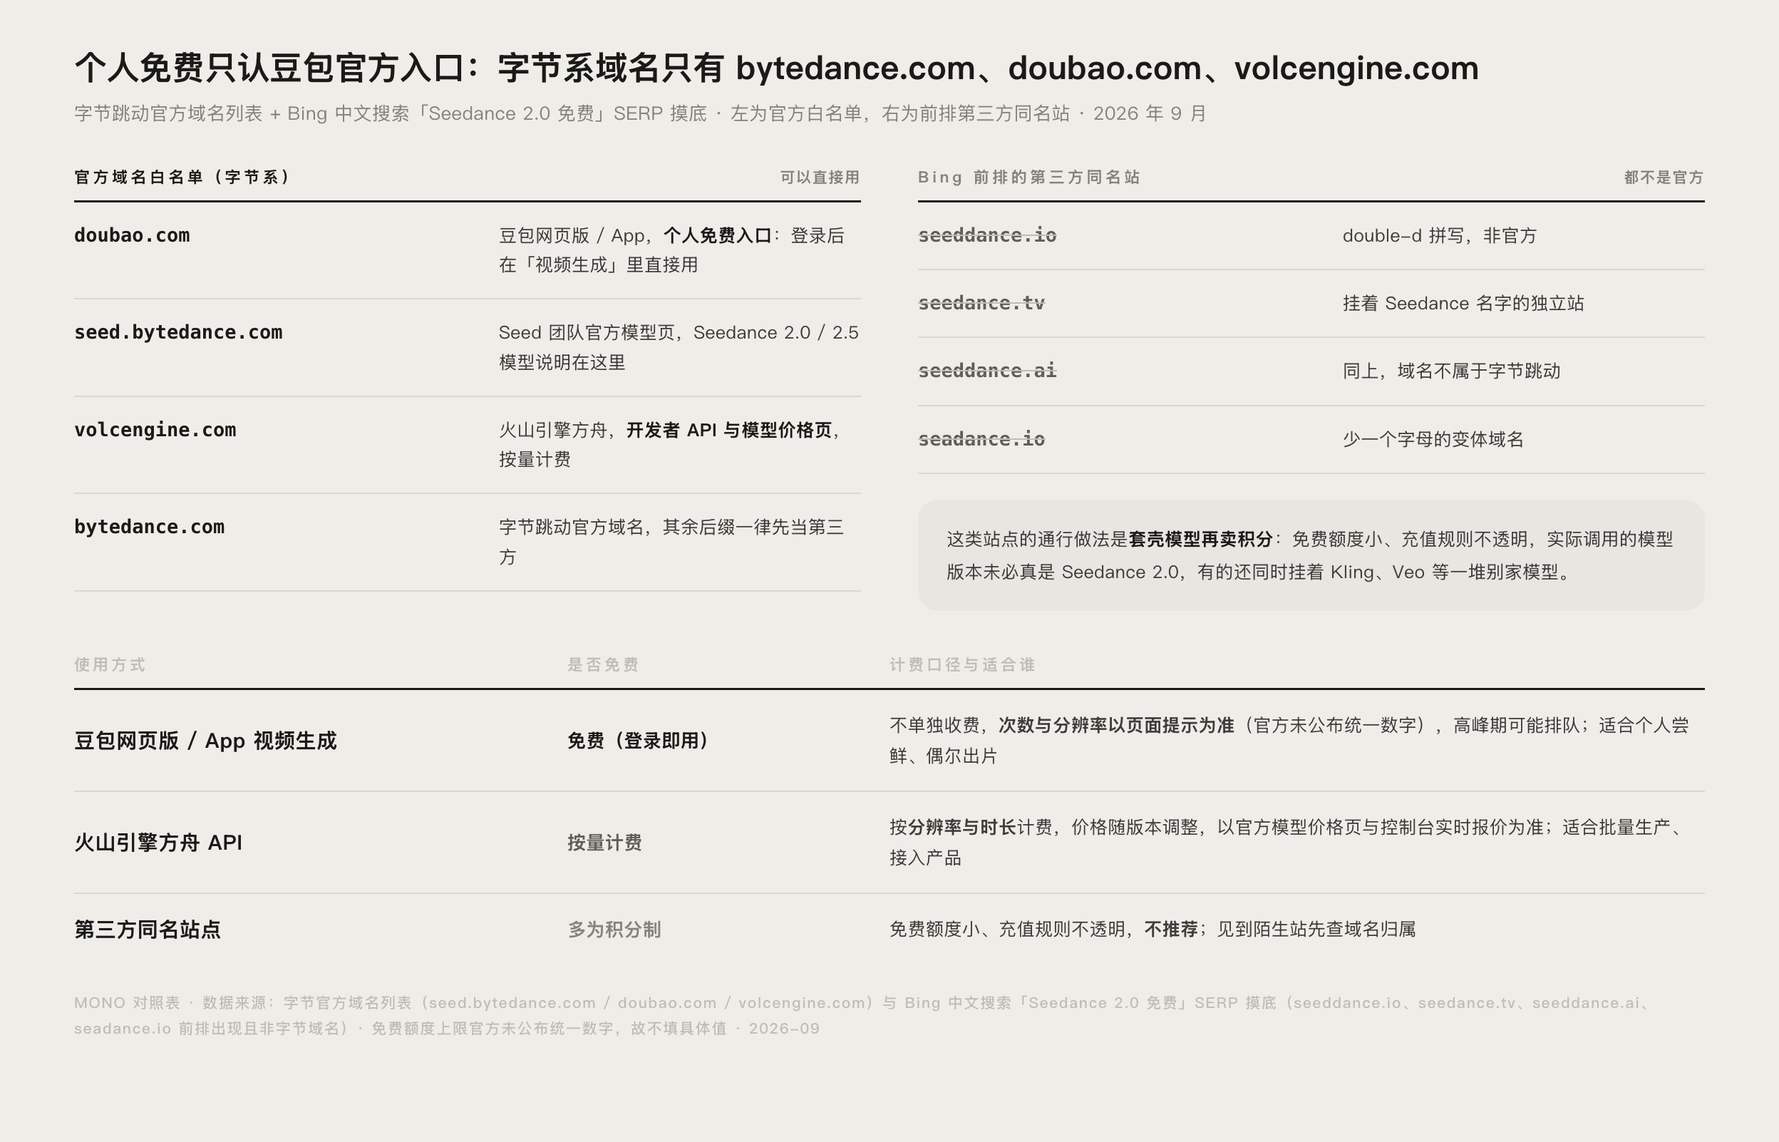This screenshot has width=1779, height=1142.
Task: Click the main headline title
Action: 776,68
